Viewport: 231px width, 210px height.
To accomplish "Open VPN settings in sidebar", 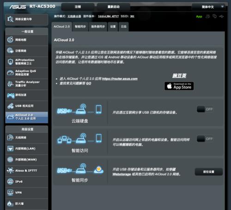I will pyautogui.click(x=27, y=192).
